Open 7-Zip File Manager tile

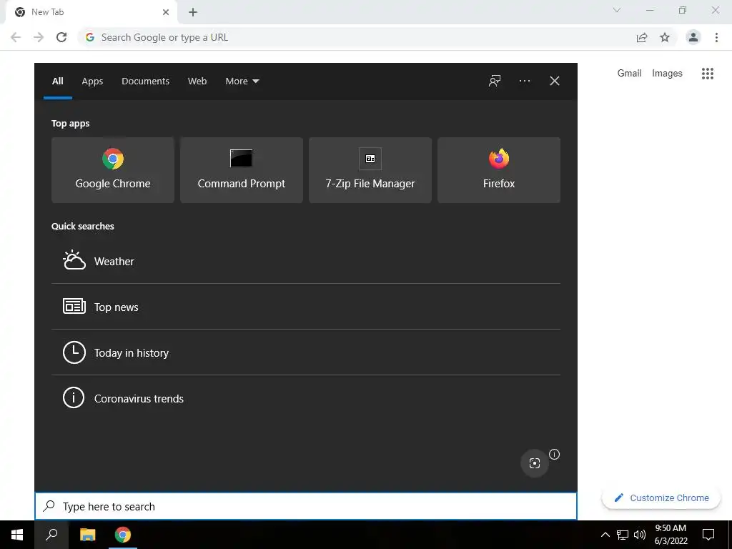370,170
